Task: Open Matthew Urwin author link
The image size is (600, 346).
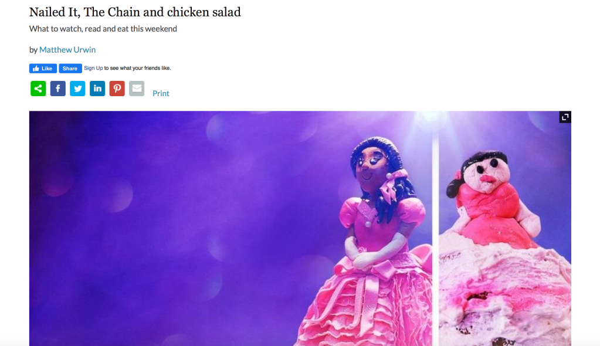Action: (x=67, y=50)
